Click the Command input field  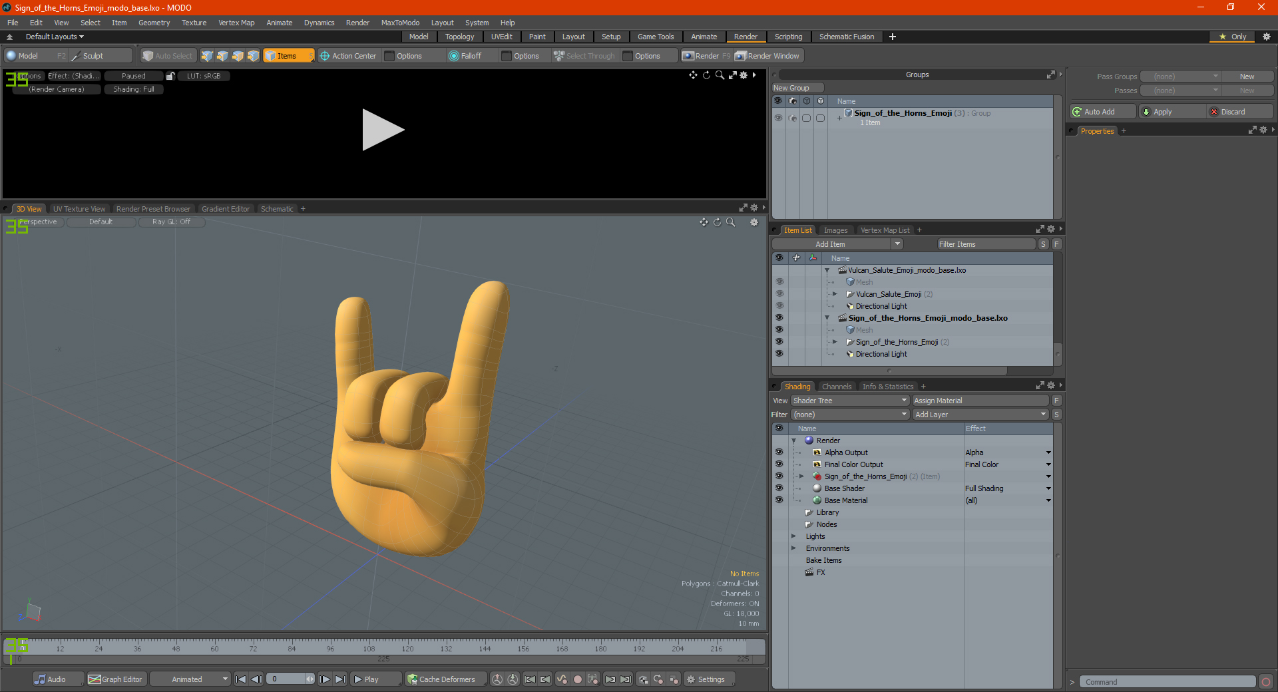tap(1167, 682)
